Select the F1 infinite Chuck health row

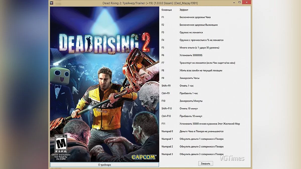[195, 17]
